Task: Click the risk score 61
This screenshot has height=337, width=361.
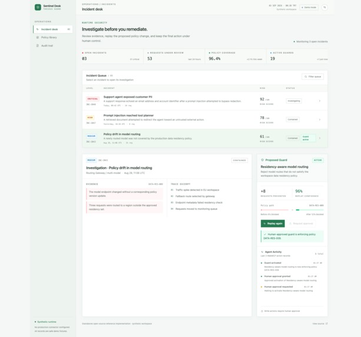Action: pos(262,136)
